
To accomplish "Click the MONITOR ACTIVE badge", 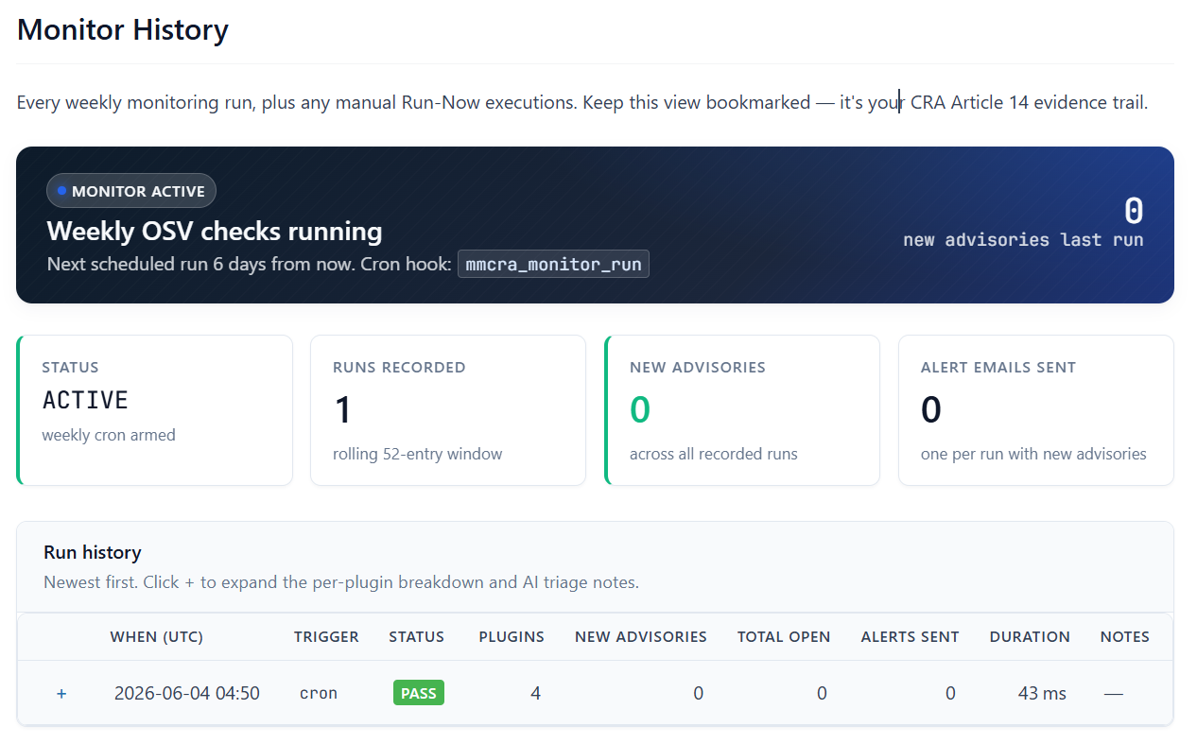I will 131,191.
